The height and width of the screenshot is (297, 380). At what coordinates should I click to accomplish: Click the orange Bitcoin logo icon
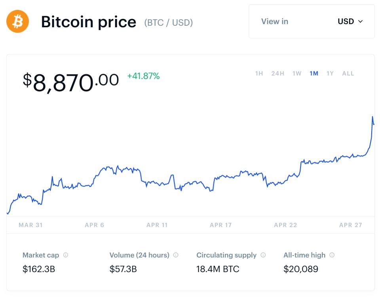pos(17,21)
